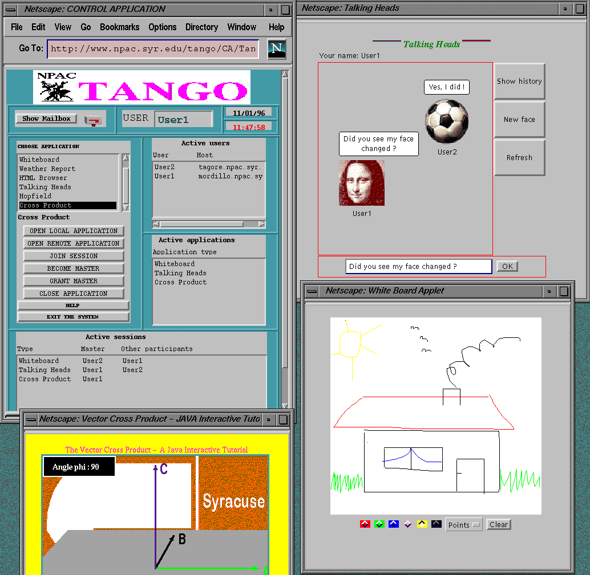Open the Edit menu

click(x=38, y=27)
